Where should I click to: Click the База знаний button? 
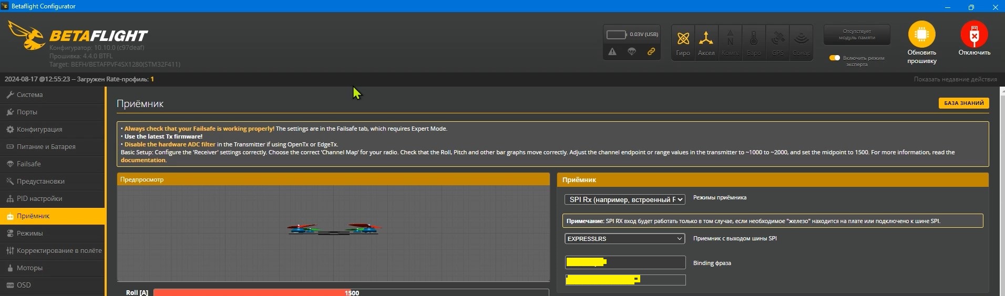click(963, 103)
